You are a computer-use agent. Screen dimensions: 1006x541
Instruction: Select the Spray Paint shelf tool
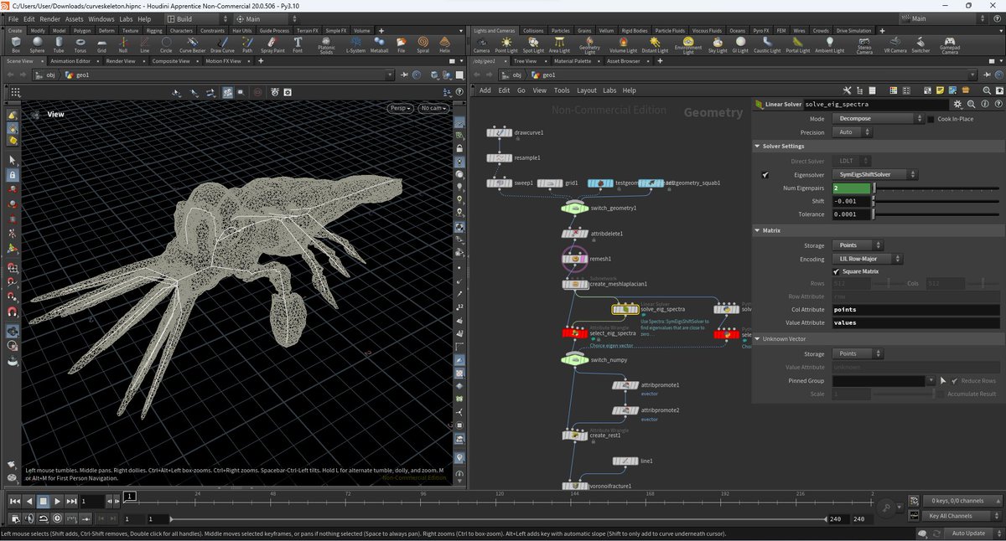point(272,44)
